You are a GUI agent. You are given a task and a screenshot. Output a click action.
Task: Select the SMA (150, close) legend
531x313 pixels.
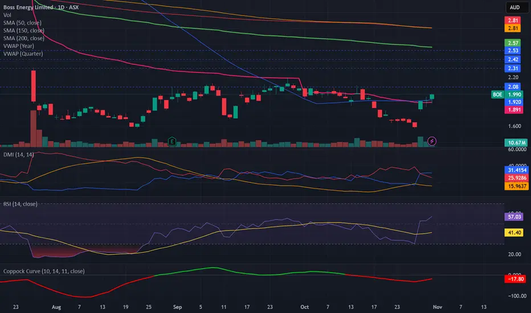coord(24,31)
